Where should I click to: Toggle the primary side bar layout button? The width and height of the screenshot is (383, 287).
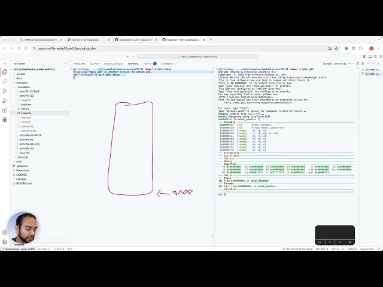(364, 57)
